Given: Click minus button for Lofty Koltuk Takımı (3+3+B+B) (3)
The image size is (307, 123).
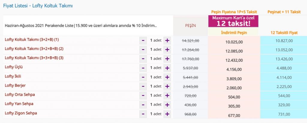Looking at the screenshot, I should (x=143, y=59).
